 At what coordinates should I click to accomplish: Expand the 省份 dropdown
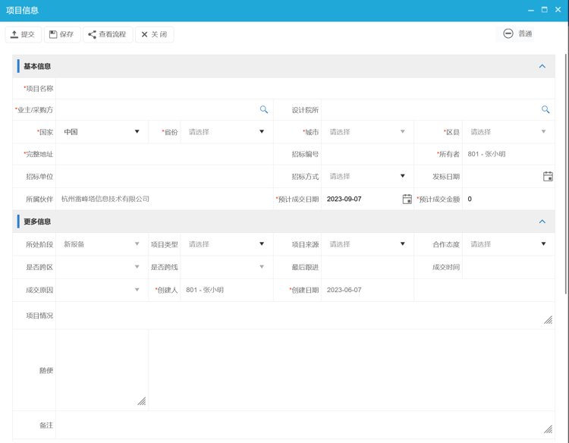(226, 132)
